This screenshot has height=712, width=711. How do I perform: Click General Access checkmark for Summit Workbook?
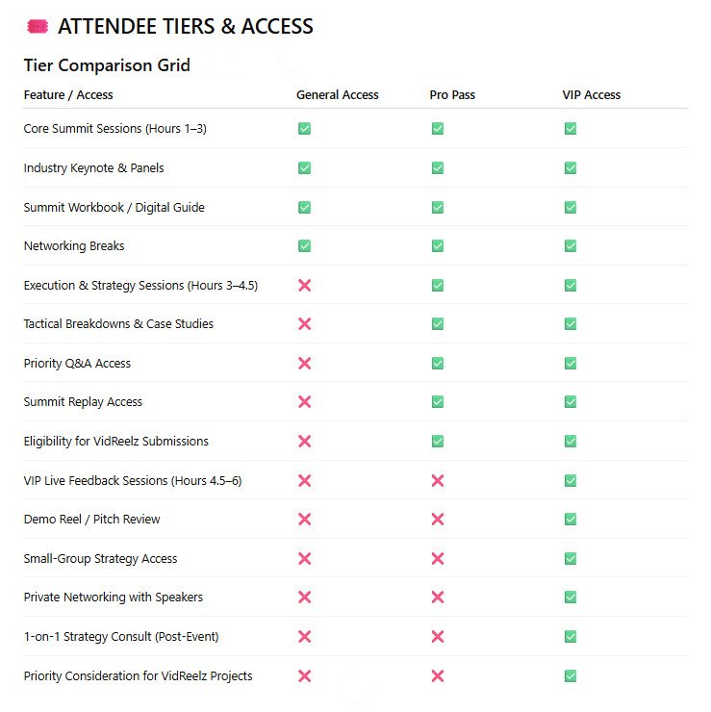[x=304, y=207]
